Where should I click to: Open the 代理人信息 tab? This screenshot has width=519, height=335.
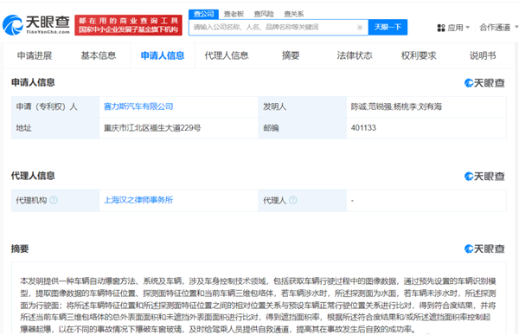tap(227, 55)
